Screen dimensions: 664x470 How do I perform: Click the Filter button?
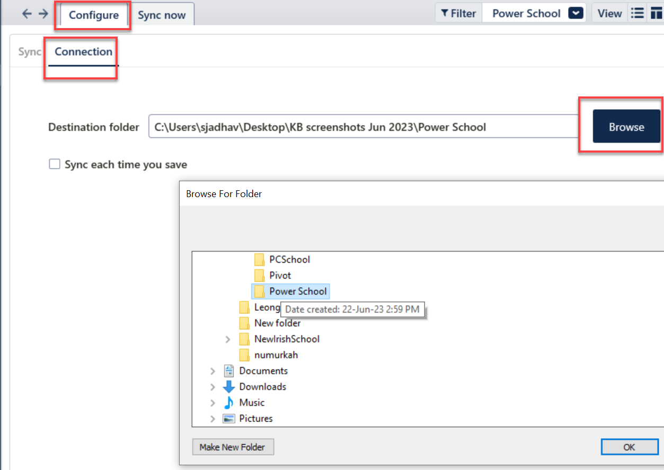(x=458, y=14)
